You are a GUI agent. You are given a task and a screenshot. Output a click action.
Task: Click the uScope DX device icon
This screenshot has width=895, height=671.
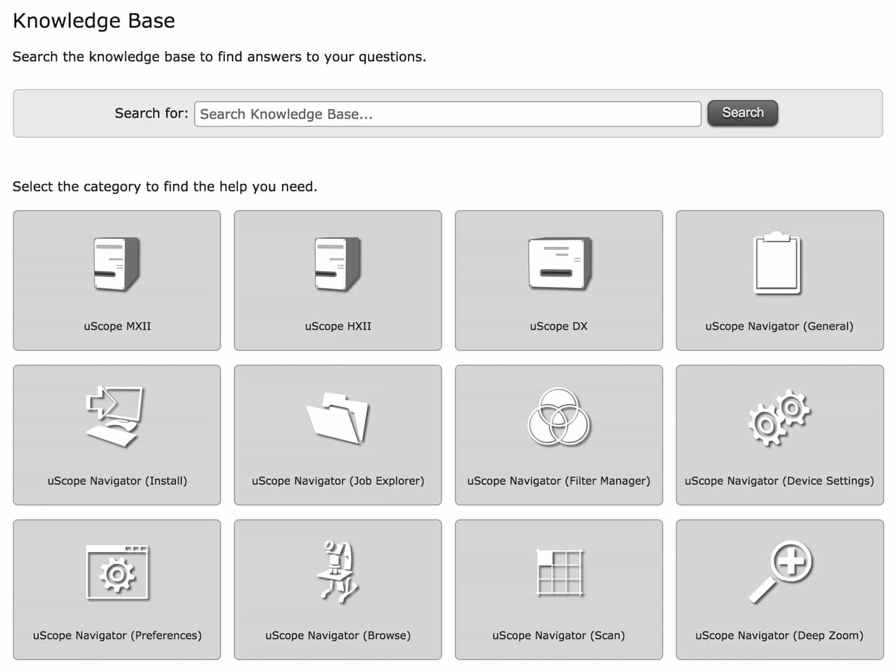[x=558, y=264]
